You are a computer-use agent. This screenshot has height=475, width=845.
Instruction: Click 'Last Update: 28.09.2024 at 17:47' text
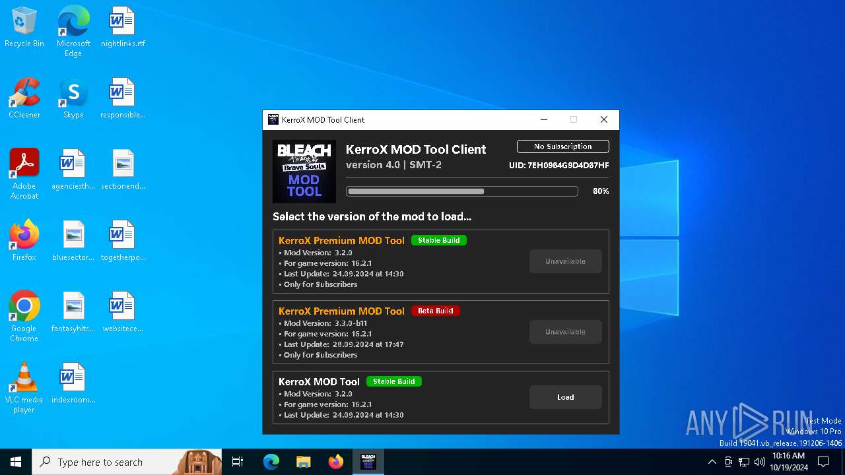click(x=344, y=344)
